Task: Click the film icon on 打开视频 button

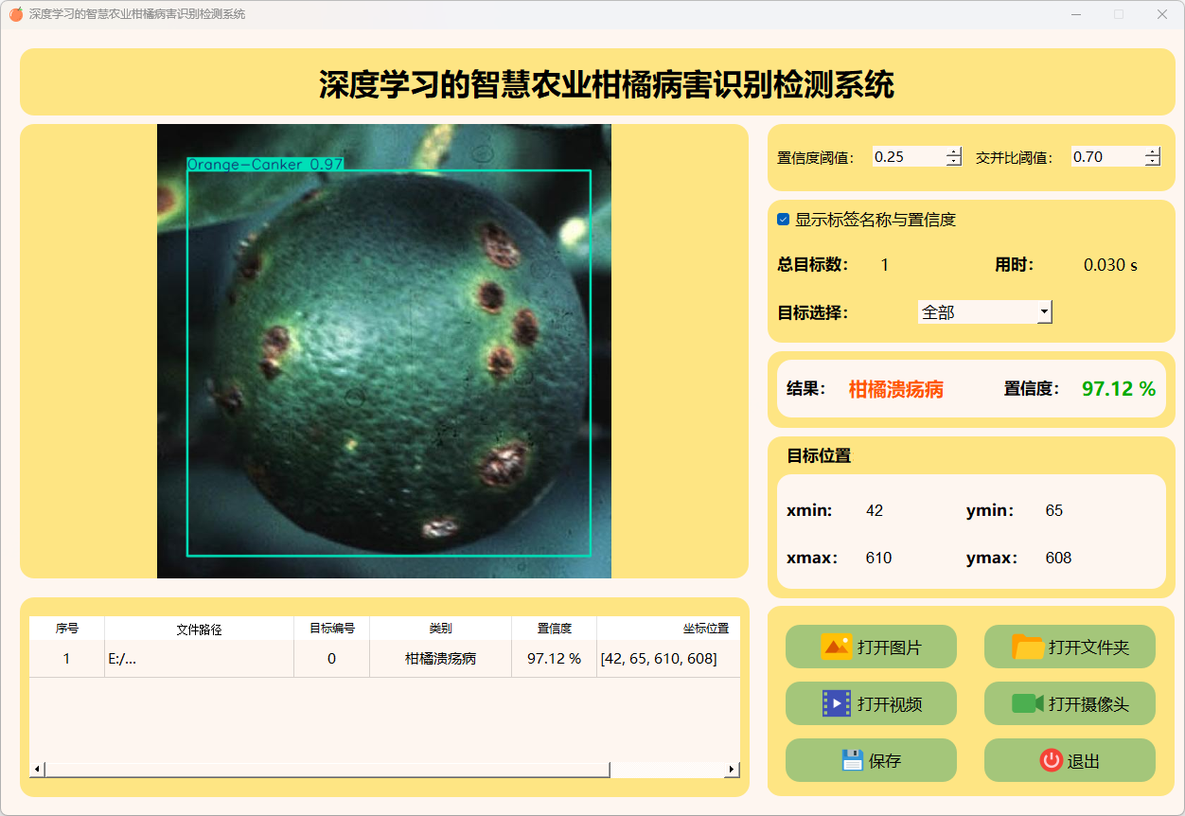Action: point(837,703)
